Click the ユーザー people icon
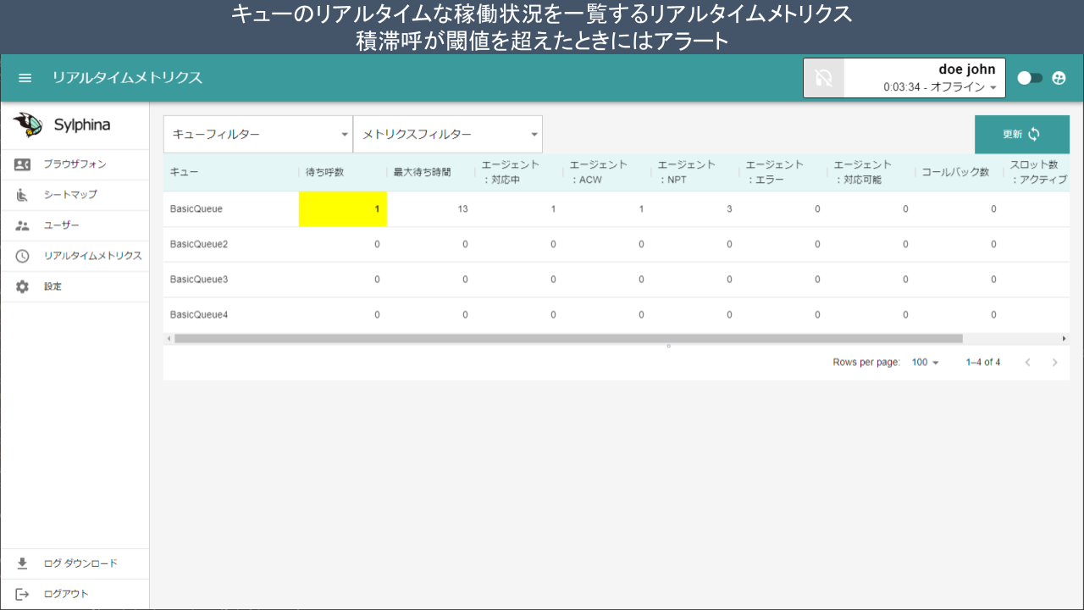Viewport: 1084px width, 610px height. [x=23, y=225]
